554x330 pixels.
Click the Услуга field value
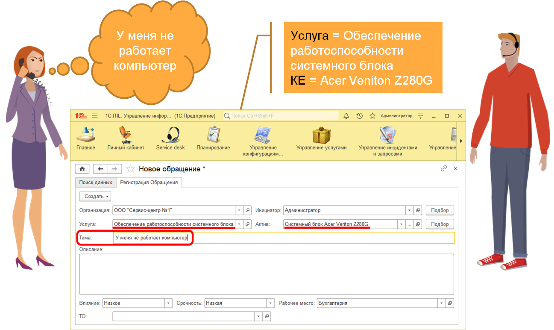coord(174,224)
